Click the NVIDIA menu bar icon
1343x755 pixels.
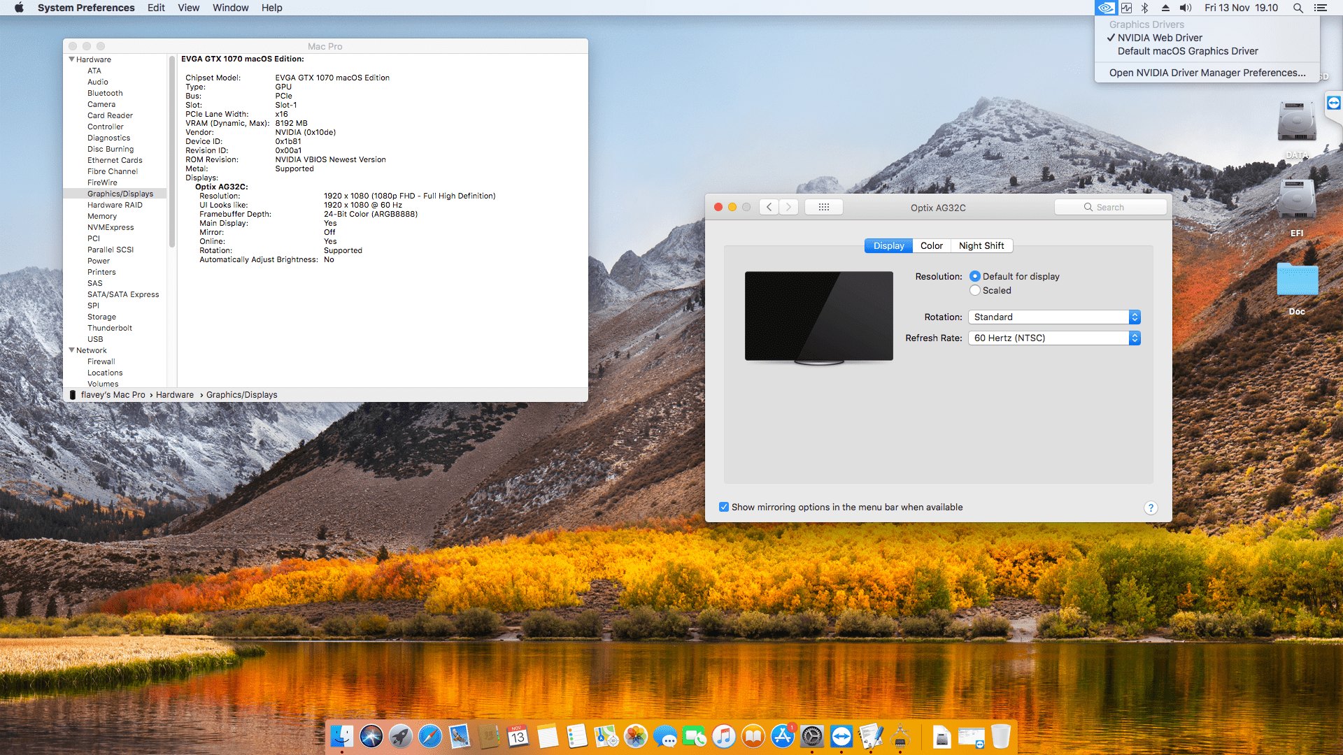[1106, 8]
